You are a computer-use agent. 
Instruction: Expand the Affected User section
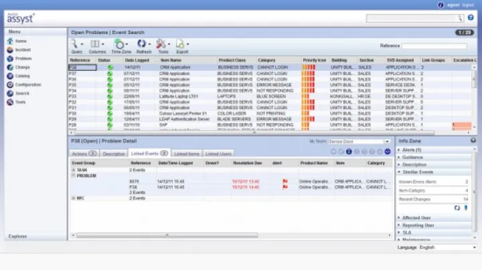[x=399, y=217]
